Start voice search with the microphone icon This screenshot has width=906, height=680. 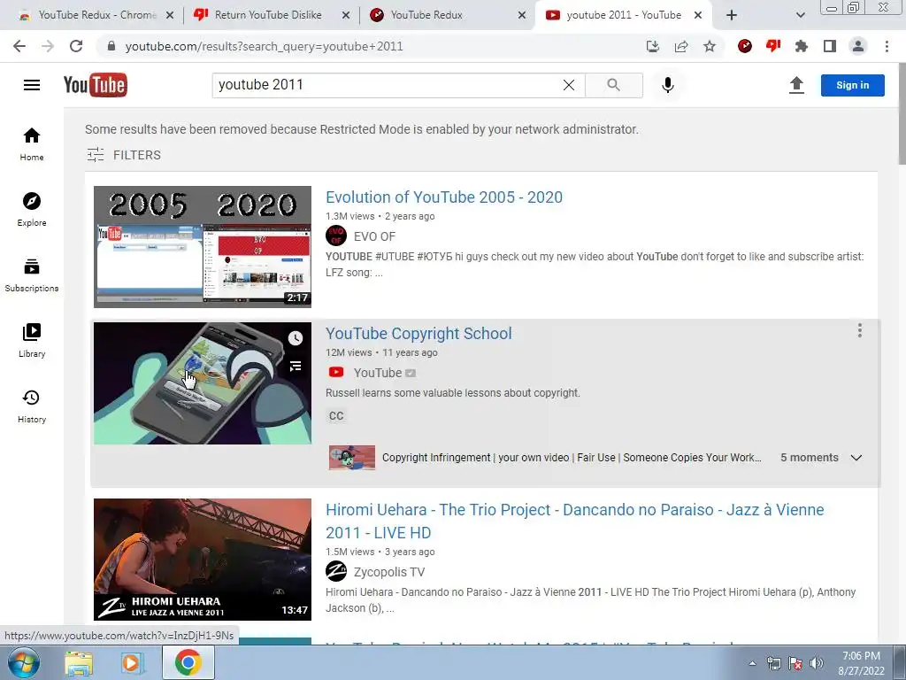[667, 85]
